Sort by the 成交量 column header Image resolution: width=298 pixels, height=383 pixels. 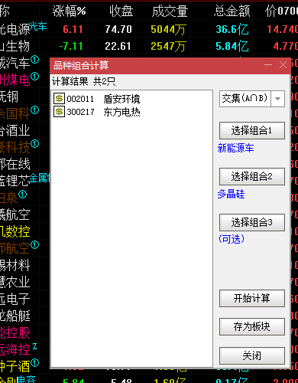coord(170,11)
